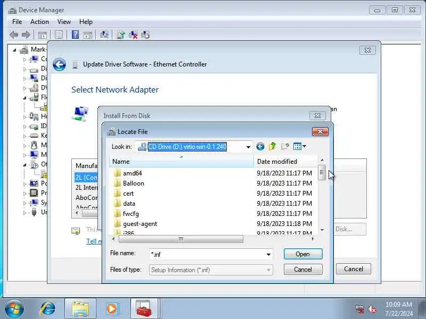Go up one level in Locate File
Screen dimensions: 426x319
272,147
